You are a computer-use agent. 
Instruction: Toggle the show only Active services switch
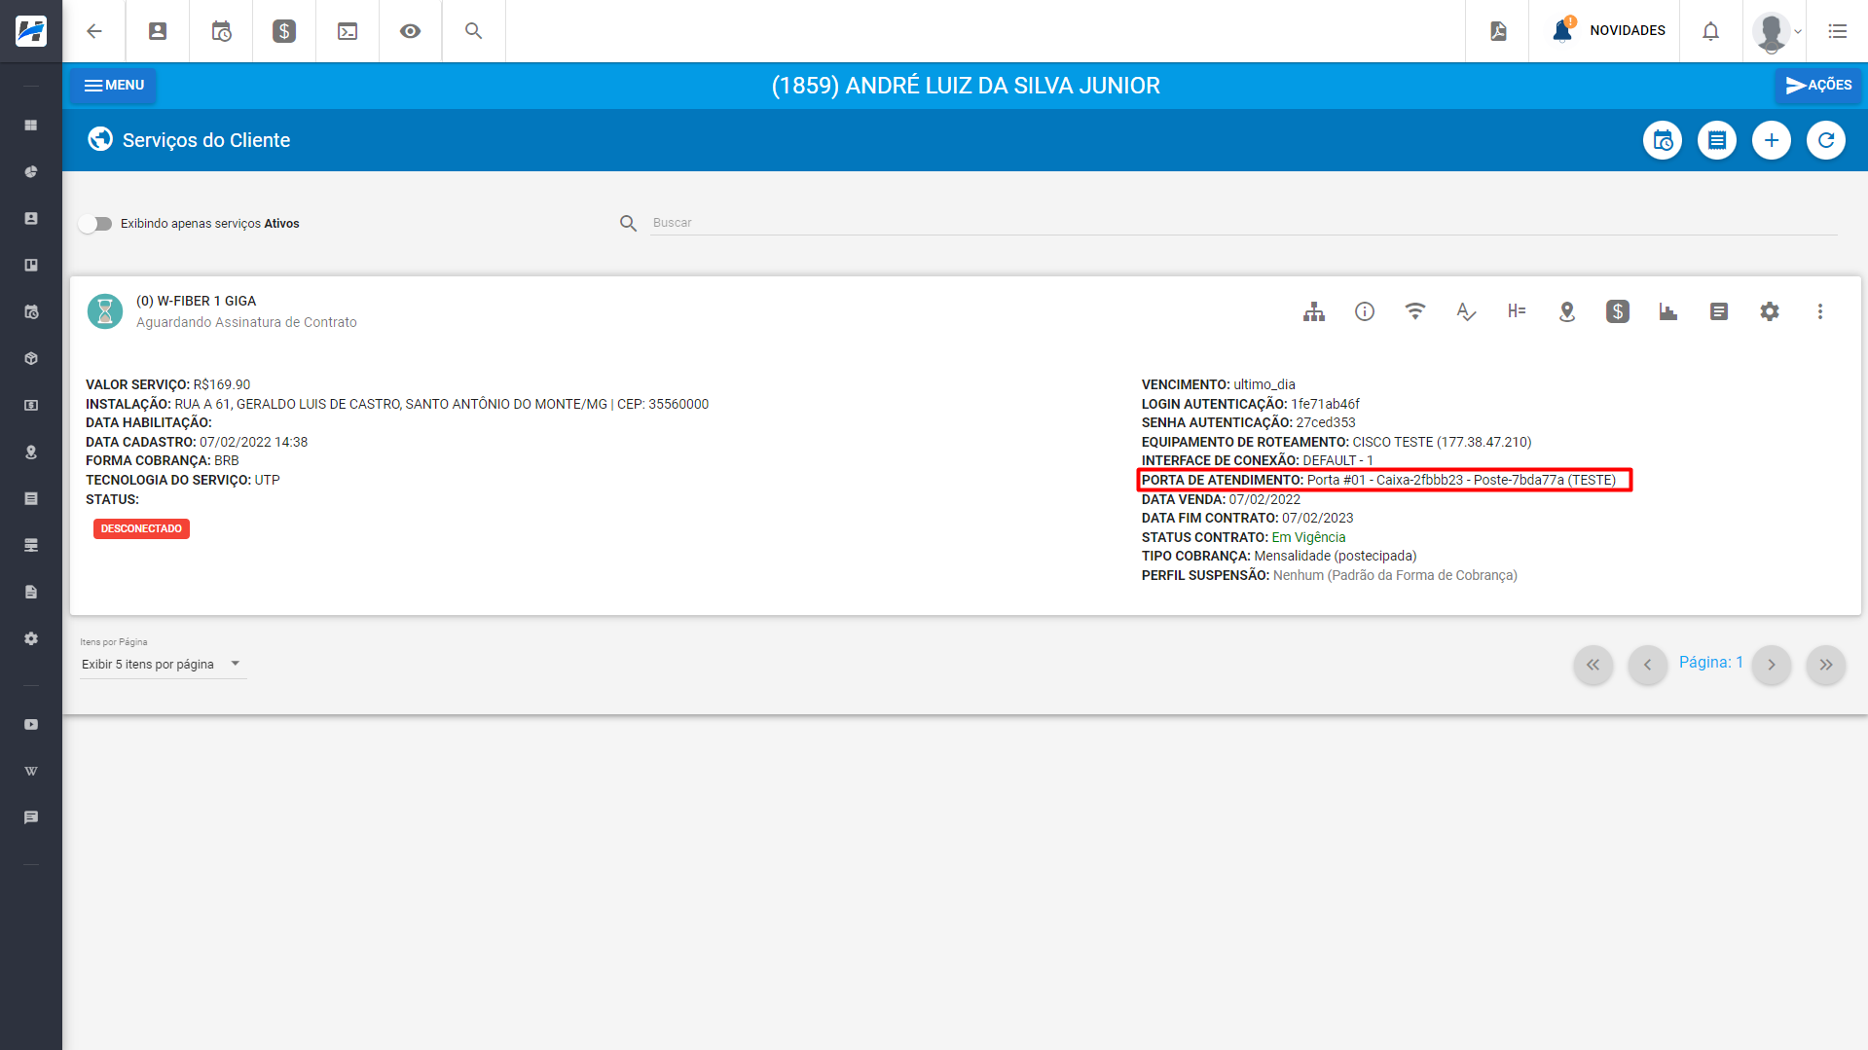pyautogui.click(x=95, y=224)
